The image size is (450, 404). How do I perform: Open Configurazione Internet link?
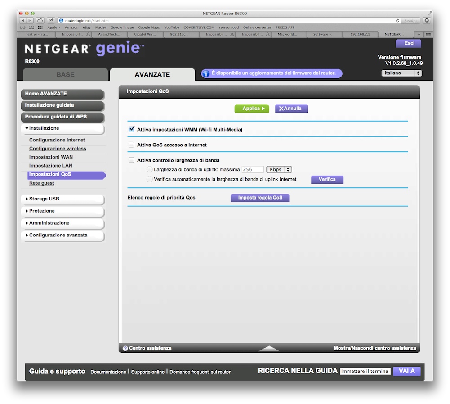pyautogui.click(x=57, y=140)
